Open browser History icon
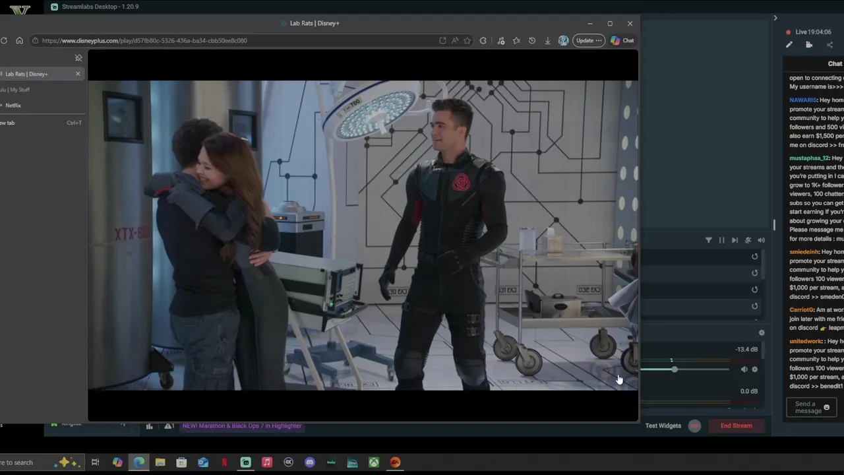 pyautogui.click(x=532, y=40)
